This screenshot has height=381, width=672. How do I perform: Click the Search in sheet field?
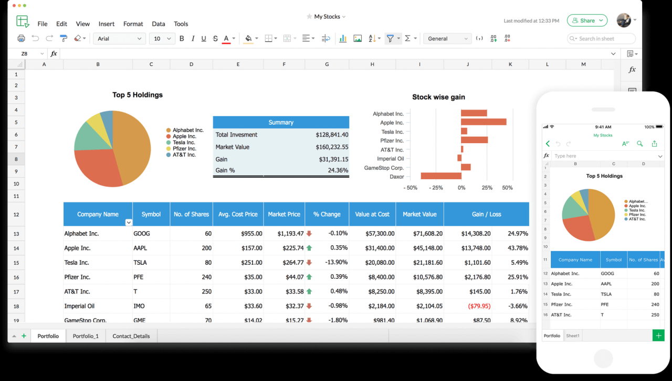click(x=601, y=38)
